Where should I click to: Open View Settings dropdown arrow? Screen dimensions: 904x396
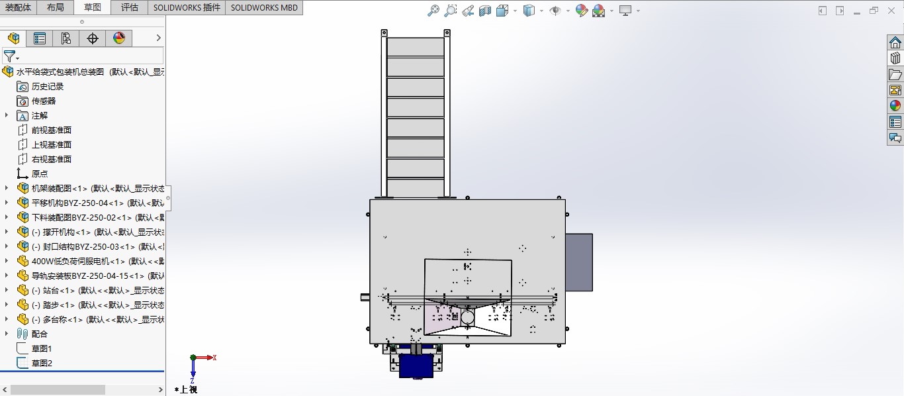(x=638, y=11)
